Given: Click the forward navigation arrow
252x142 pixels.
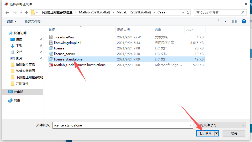Looking at the screenshot, I should [15, 13].
